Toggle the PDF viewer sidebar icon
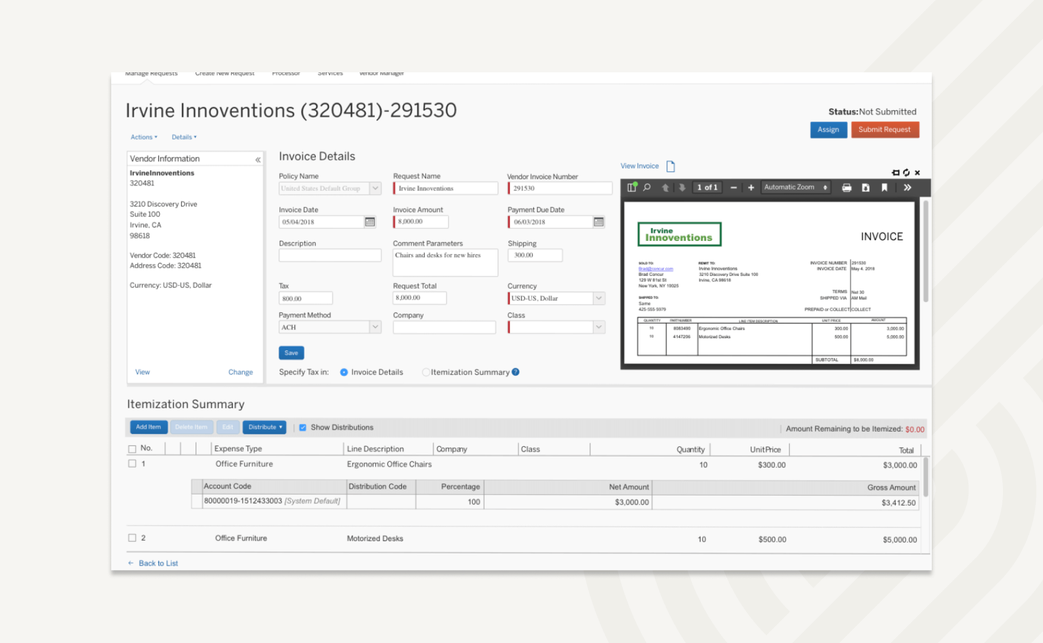This screenshot has width=1043, height=643. [632, 187]
